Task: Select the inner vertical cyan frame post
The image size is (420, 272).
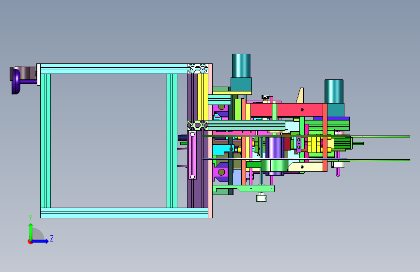Action: click(x=171, y=141)
